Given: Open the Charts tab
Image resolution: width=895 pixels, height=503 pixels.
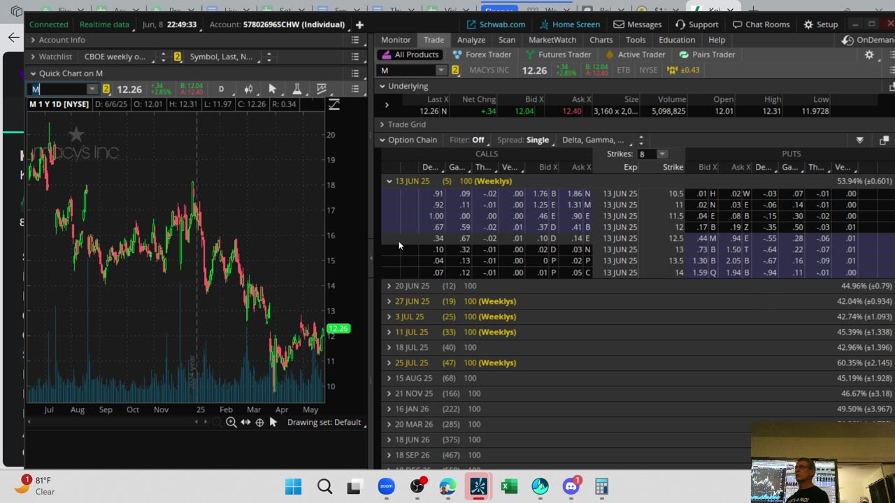Looking at the screenshot, I should click(601, 40).
